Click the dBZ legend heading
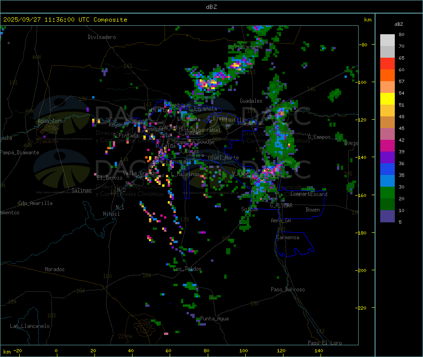423x357 pixels. (399, 24)
